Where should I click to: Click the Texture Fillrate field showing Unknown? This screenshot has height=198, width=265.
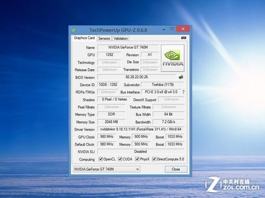point(169,107)
